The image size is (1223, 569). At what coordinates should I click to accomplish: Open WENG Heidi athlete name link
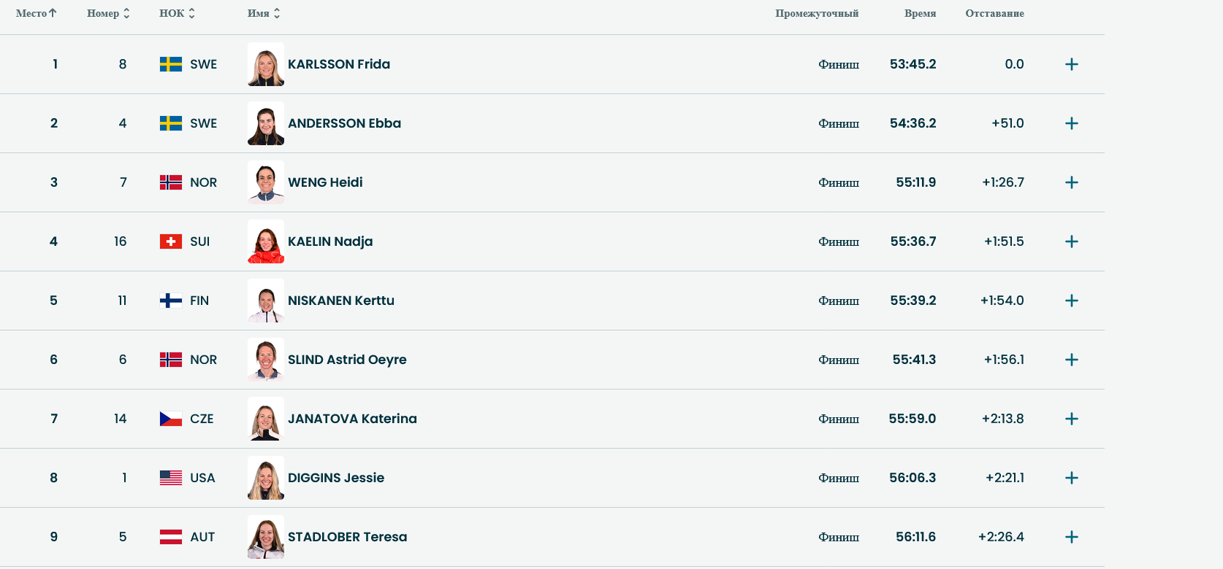[x=325, y=182]
